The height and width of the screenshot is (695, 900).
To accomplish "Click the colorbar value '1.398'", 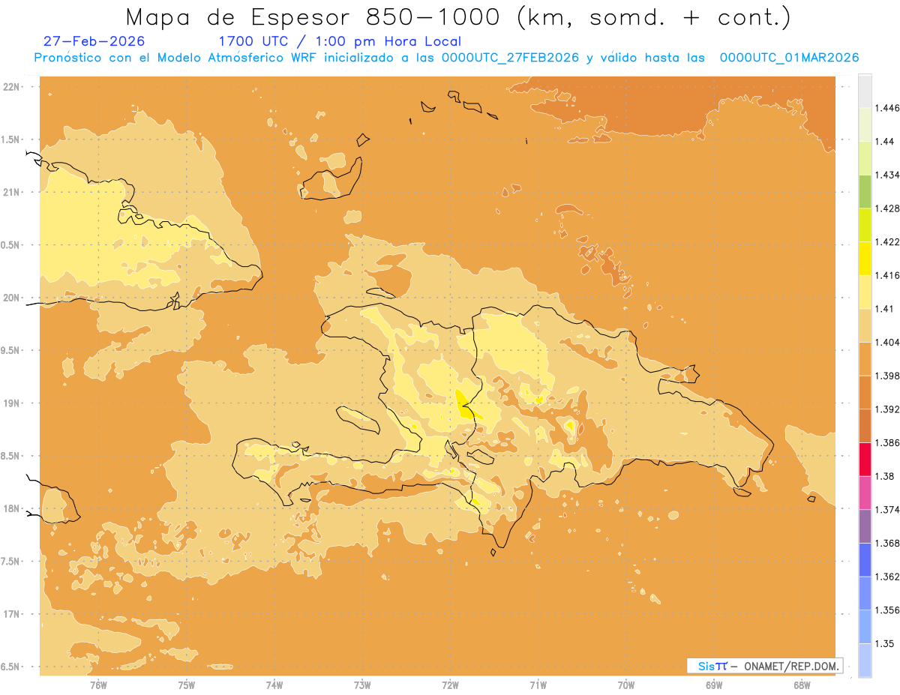I will point(889,376).
